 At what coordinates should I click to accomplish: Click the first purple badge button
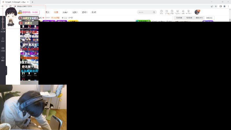point(49,21)
